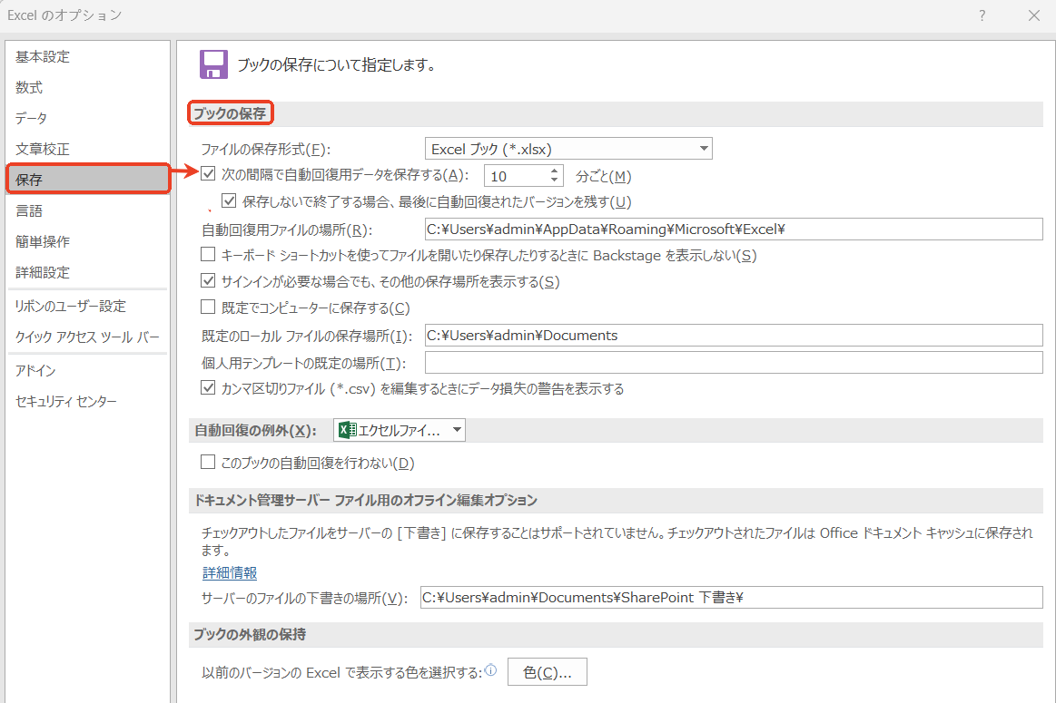Disable カンマ区切りファイルのデータ損失警告 checkbox
1056x703 pixels.
tap(207, 388)
